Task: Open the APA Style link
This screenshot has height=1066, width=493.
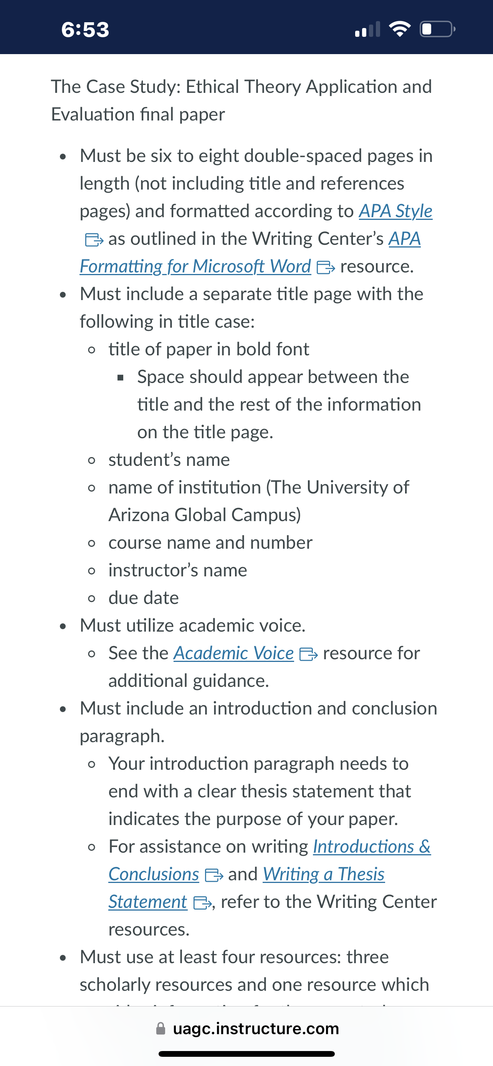Action: tap(395, 211)
